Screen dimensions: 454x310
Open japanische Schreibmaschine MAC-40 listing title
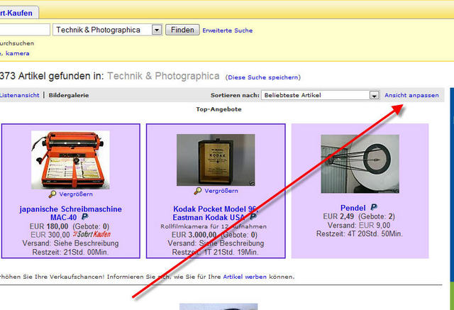click(70, 213)
